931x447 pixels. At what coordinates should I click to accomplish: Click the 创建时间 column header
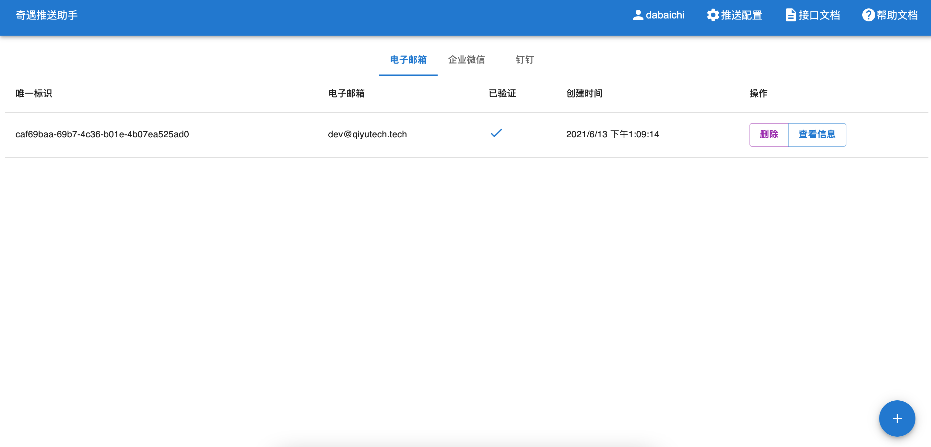click(x=584, y=94)
